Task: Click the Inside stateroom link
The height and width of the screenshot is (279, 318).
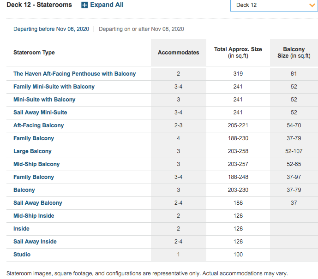Action: 21,229
